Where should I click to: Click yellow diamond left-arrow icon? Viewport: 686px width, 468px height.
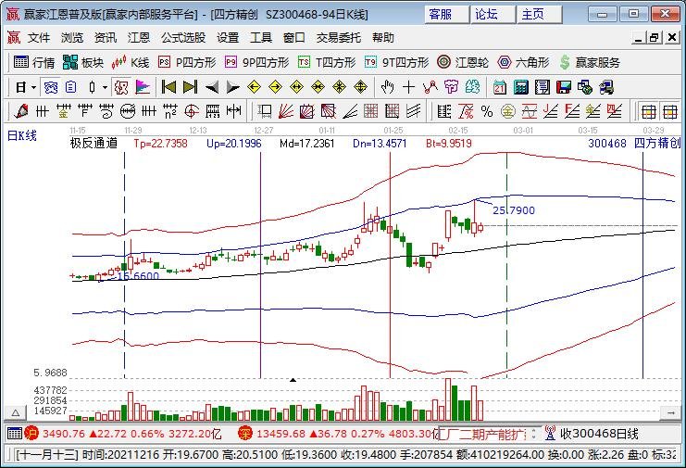pyautogui.click(x=255, y=87)
